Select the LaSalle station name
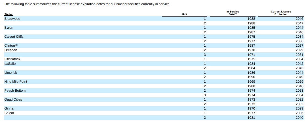Screen dimensions: 308x122 point(10,64)
